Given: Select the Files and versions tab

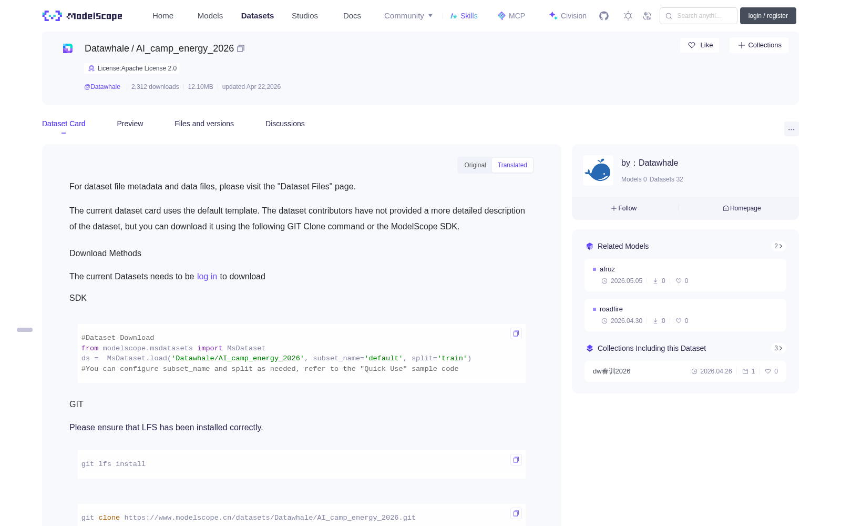Looking at the screenshot, I should point(204,124).
